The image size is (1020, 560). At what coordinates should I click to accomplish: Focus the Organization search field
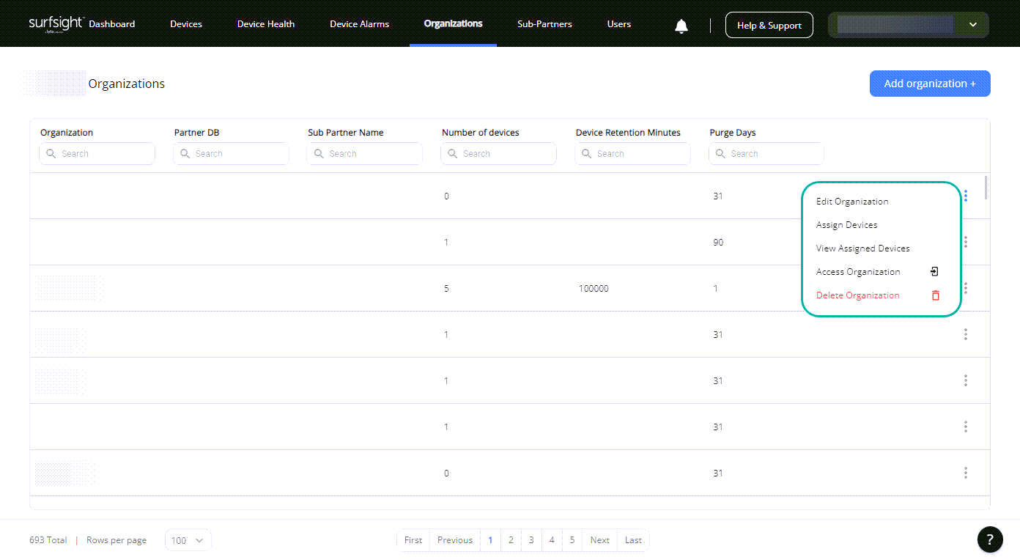click(97, 154)
